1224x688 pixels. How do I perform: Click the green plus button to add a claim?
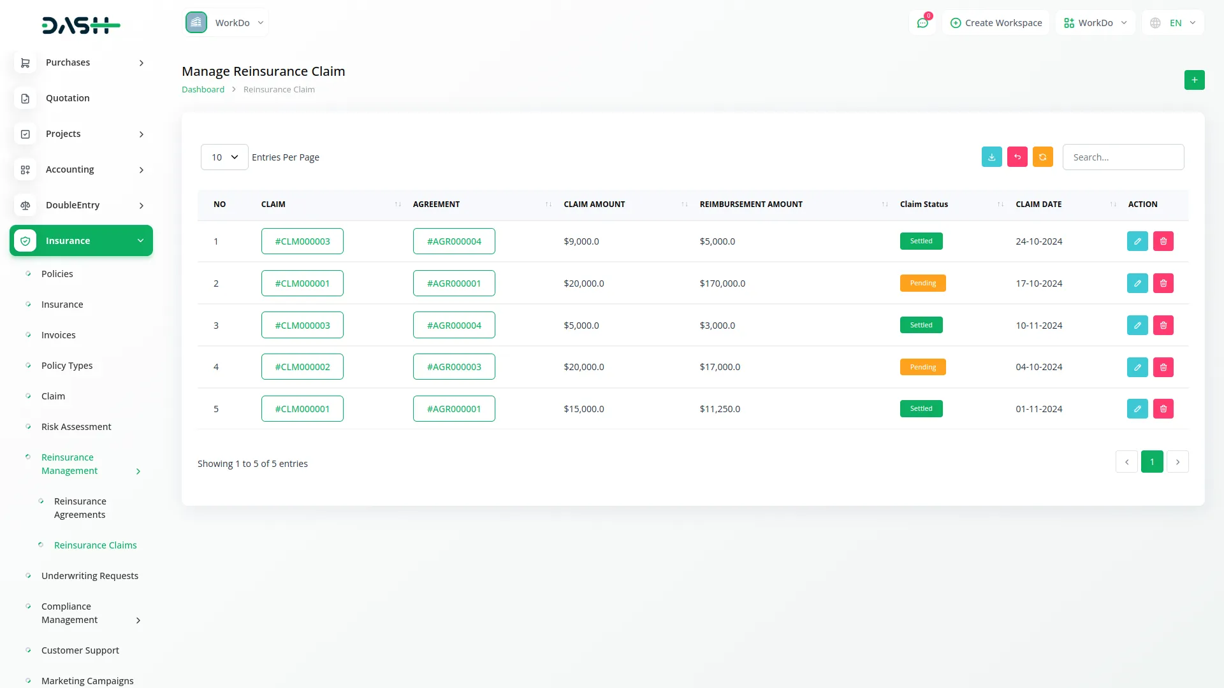click(1195, 80)
